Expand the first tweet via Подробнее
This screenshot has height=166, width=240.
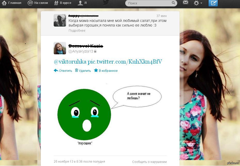tap(77, 31)
